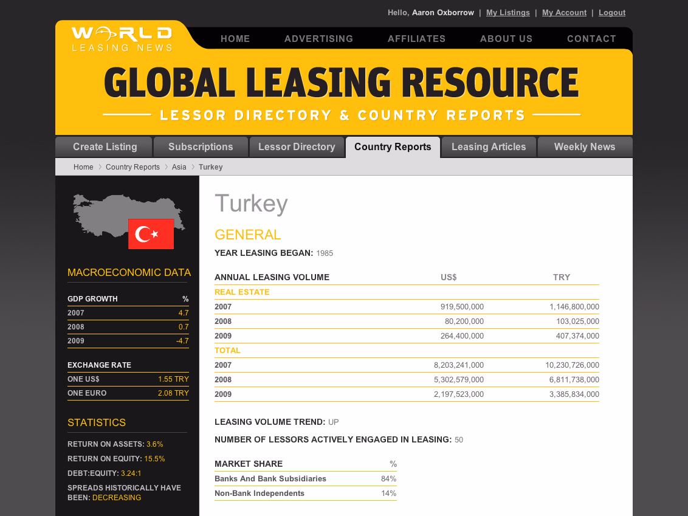Click the TRY column header
Viewport: 688px width, 516px height.
561,277
